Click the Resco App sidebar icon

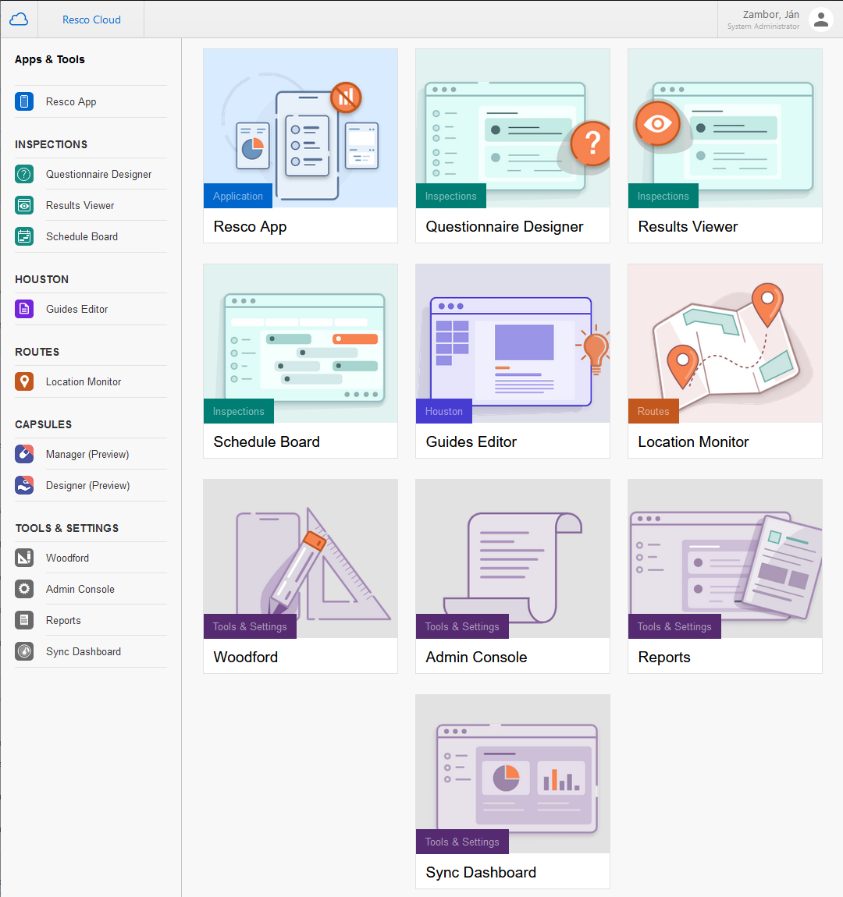click(24, 101)
